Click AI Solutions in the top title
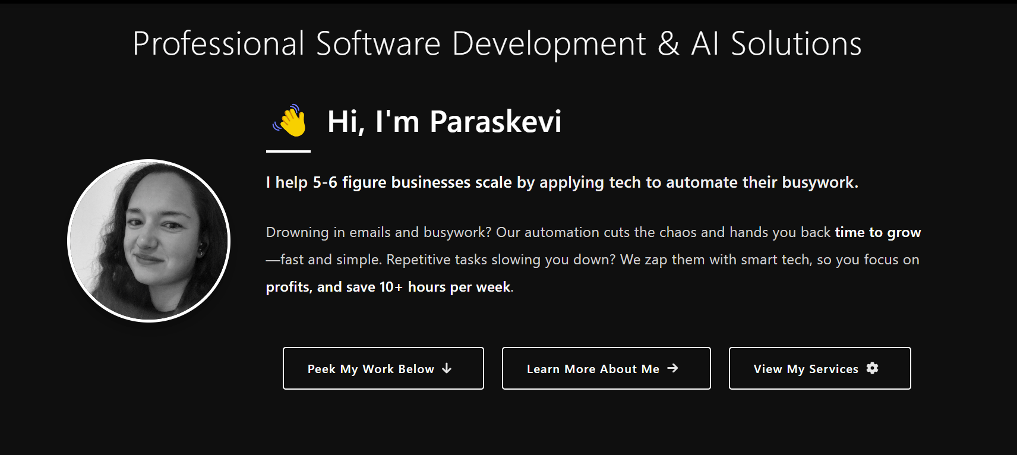The width and height of the screenshot is (1017, 455). tap(776, 44)
